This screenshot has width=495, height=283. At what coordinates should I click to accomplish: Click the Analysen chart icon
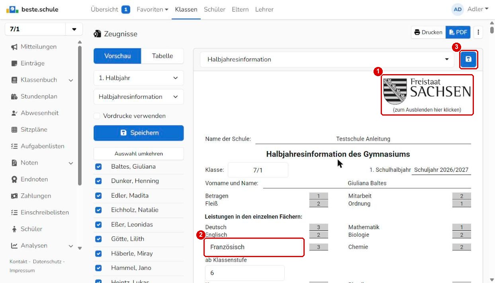click(x=14, y=246)
